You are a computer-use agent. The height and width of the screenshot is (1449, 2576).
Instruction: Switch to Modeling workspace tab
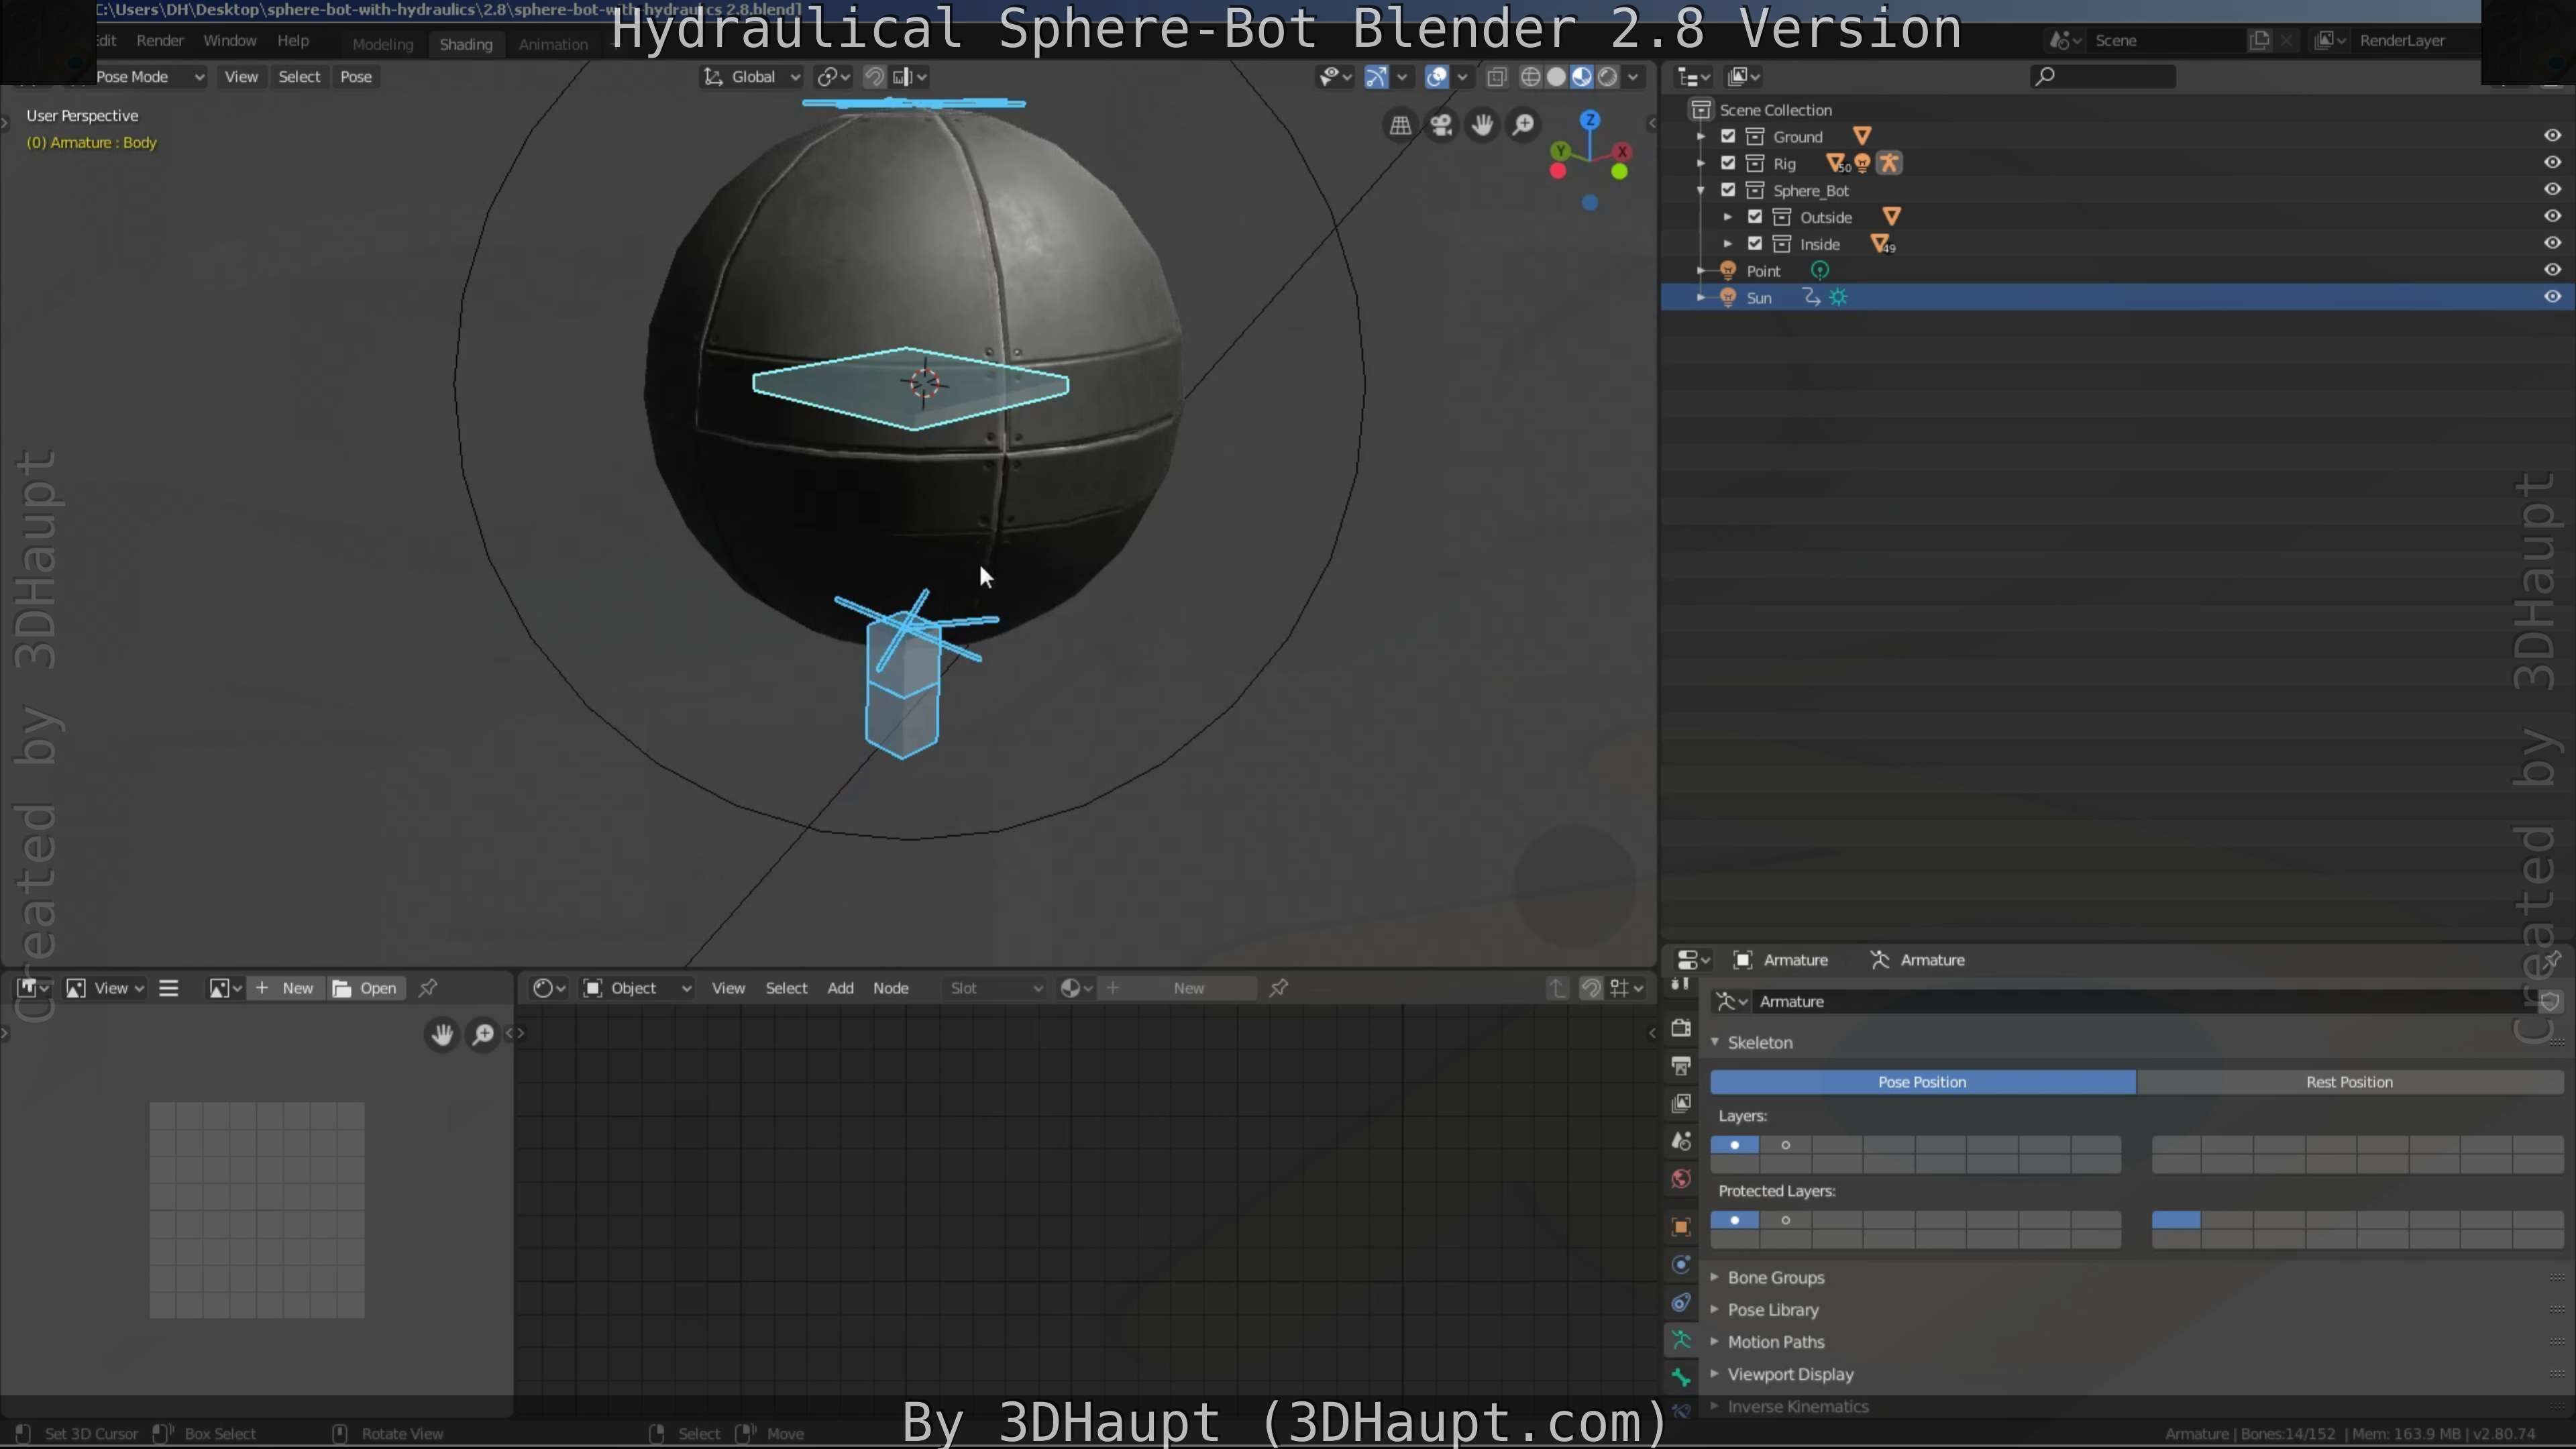coord(382,44)
